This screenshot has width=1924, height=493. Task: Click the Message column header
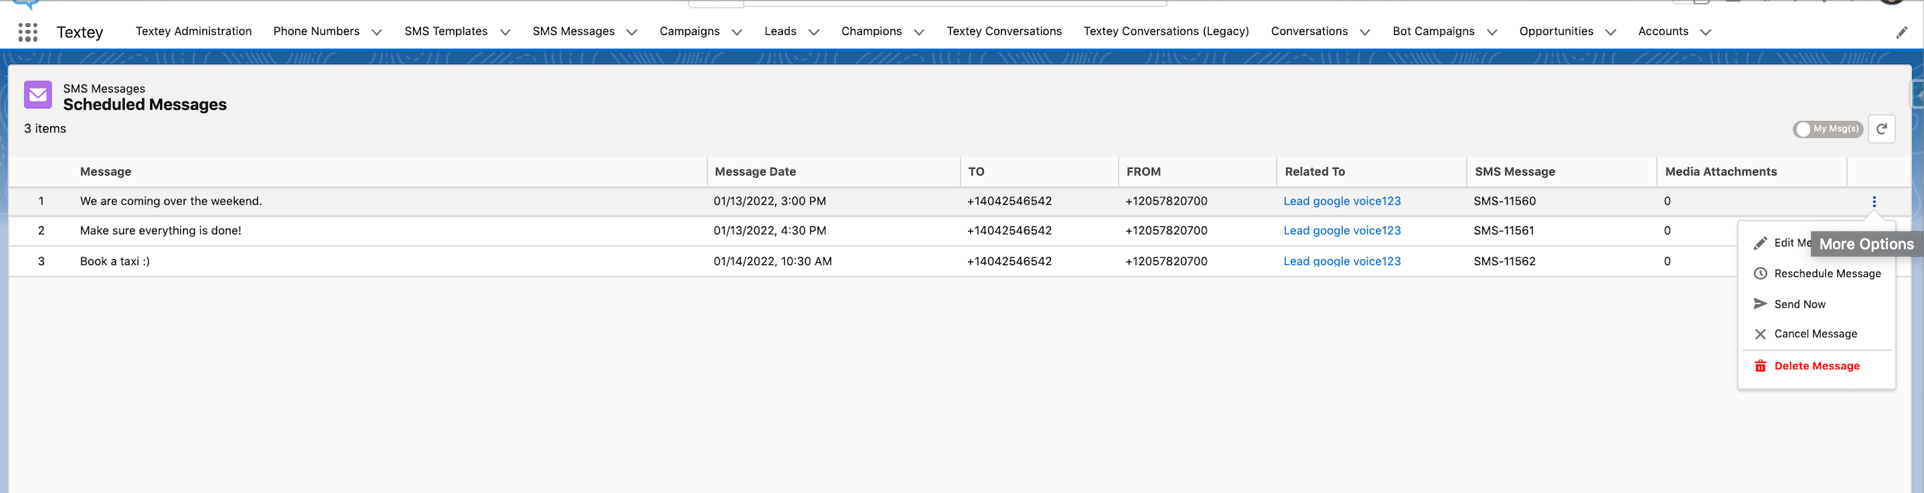coord(105,172)
